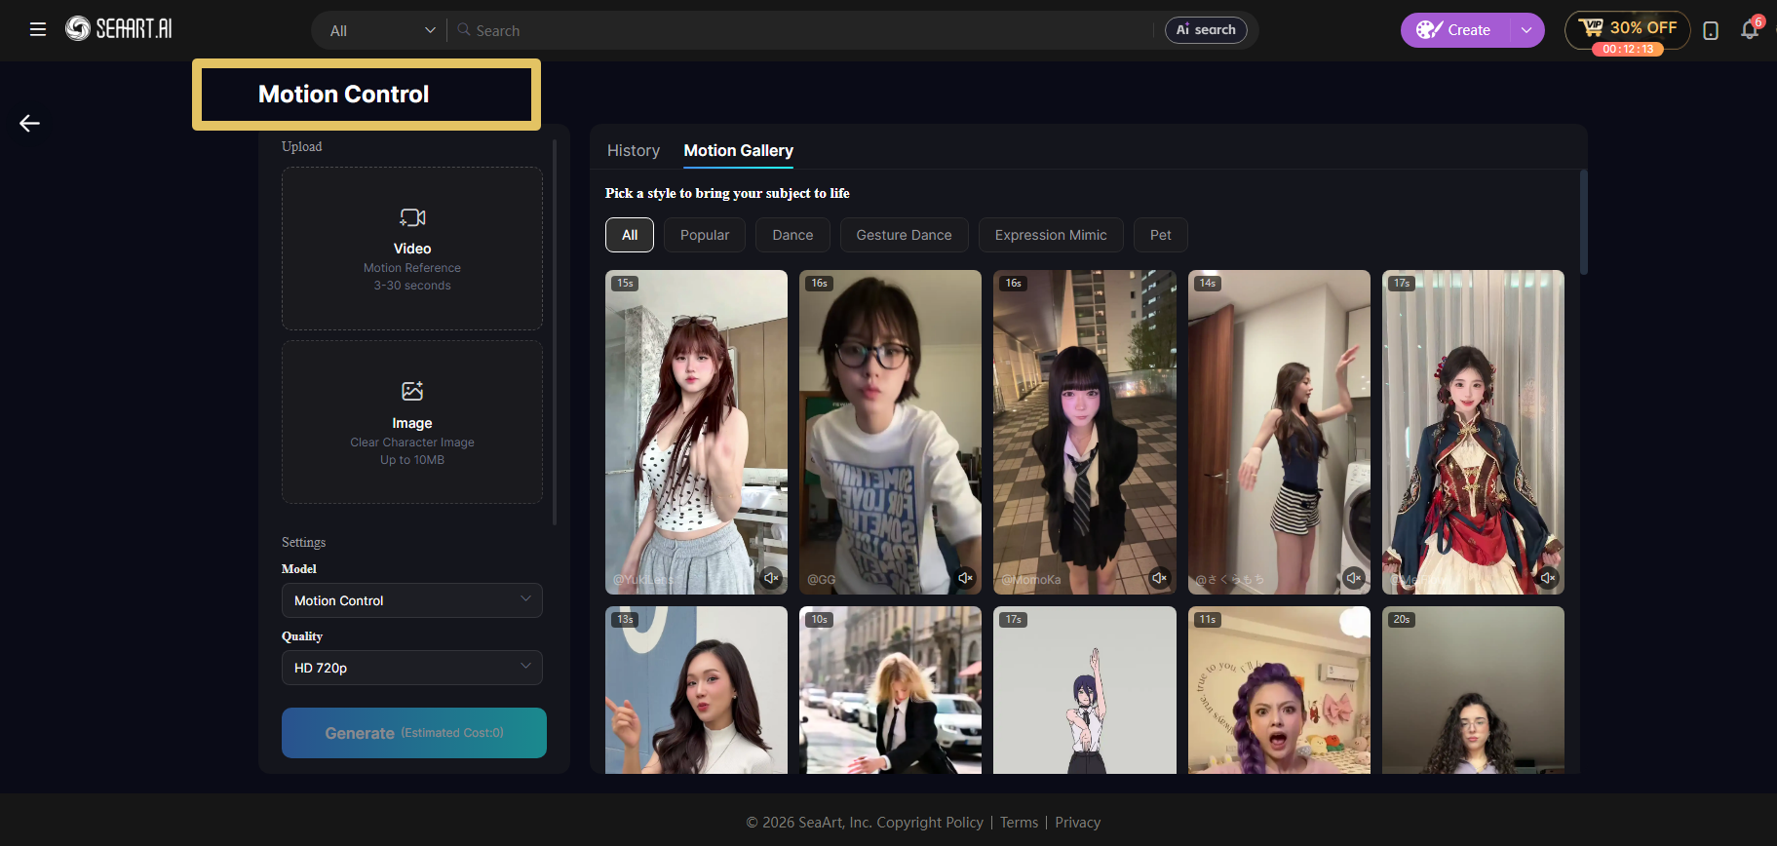This screenshot has width=1777, height=846.
Task: Click the Video motion reference upload box
Action: pos(412,249)
